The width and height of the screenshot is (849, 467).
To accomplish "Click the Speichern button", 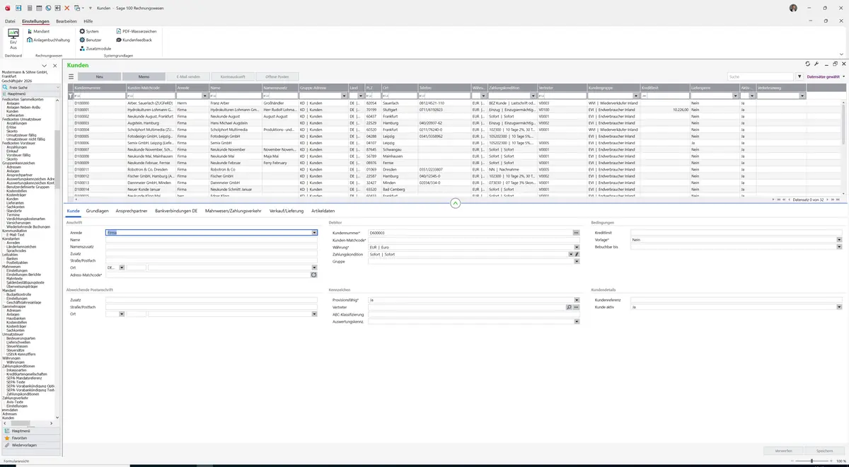I will (824, 451).
